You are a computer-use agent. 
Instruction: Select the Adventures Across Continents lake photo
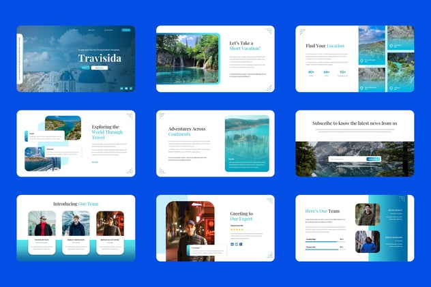point(247,143)
